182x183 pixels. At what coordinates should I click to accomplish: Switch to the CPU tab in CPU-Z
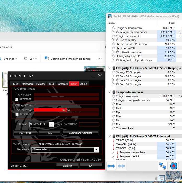pos(15,84)
